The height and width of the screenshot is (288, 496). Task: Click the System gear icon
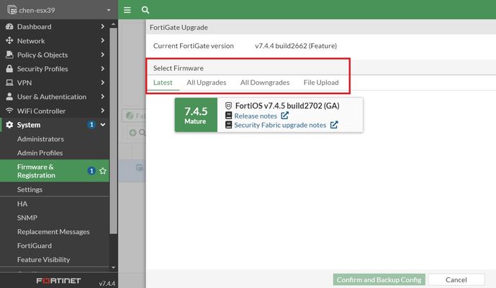click(9, 124)
